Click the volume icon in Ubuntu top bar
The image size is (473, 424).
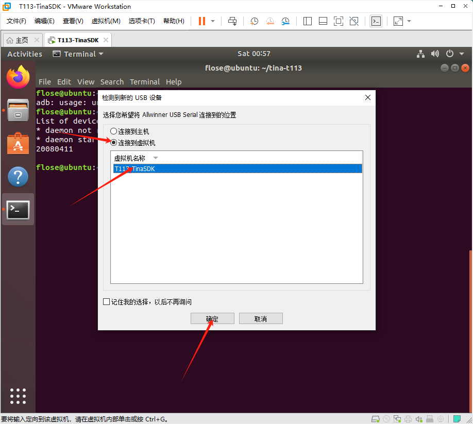(435, 54)
